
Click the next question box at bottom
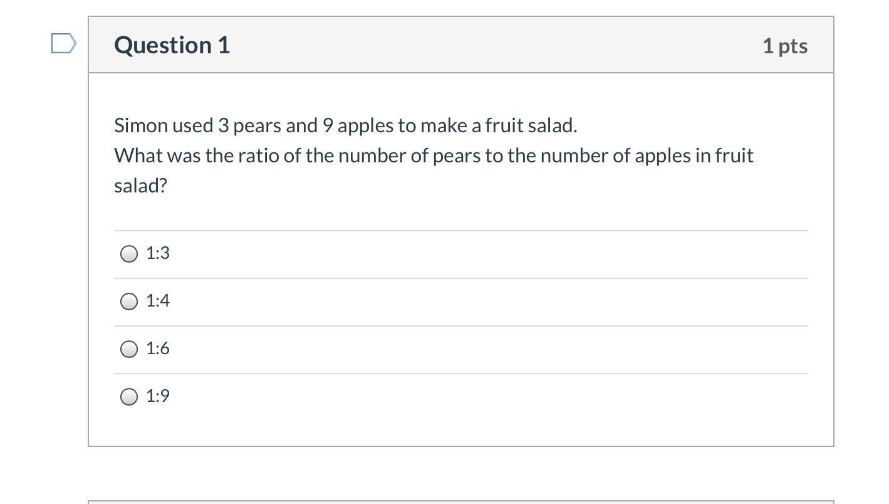pyautogui.click(x=461, y=502)
